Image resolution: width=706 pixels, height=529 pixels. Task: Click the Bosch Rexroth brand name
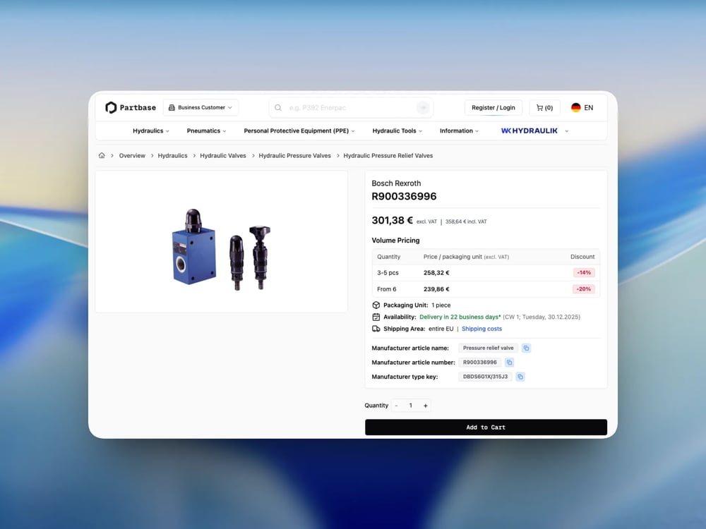(x=396, y=183)
